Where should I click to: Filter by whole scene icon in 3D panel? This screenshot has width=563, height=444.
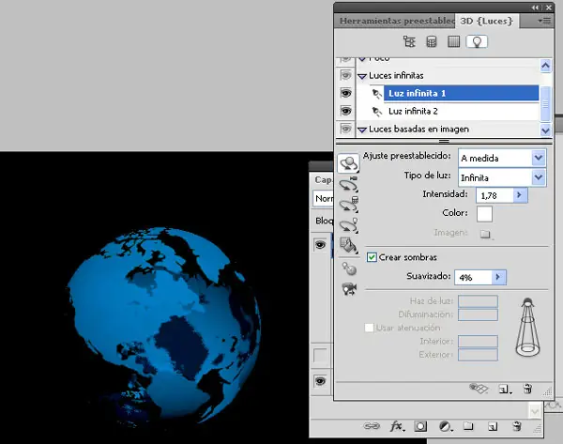pos(409,41)
